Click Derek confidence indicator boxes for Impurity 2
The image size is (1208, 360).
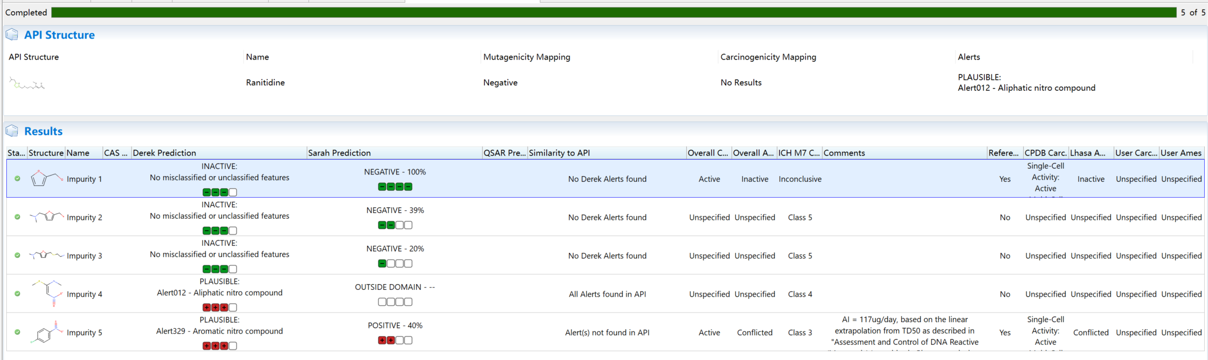pyautogui.click(x=220, y=231)
